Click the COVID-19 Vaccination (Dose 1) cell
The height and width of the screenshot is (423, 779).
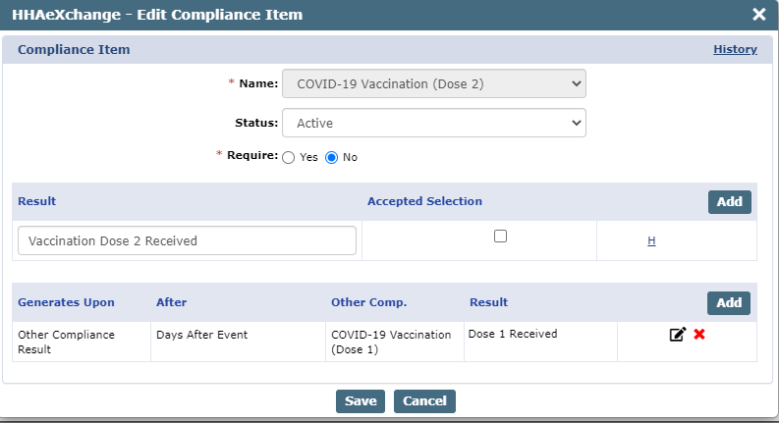(391, 342)
